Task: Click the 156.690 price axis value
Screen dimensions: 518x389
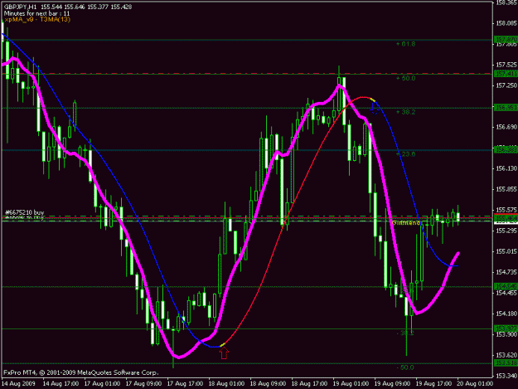Action: point(506,127)
